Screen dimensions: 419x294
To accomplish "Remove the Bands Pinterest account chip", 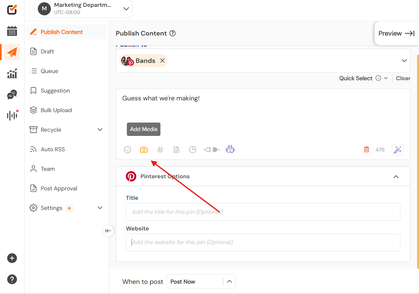I will click(x=162, y=61).
